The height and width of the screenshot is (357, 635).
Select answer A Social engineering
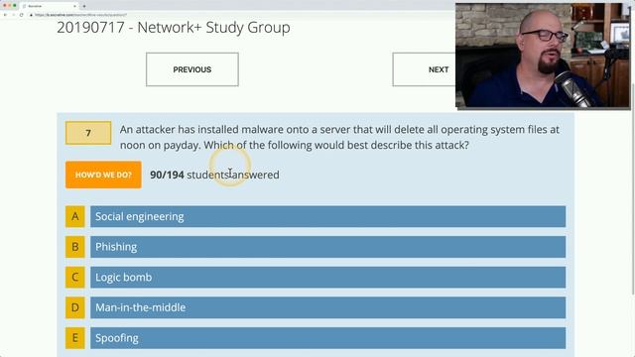(327, 216)
